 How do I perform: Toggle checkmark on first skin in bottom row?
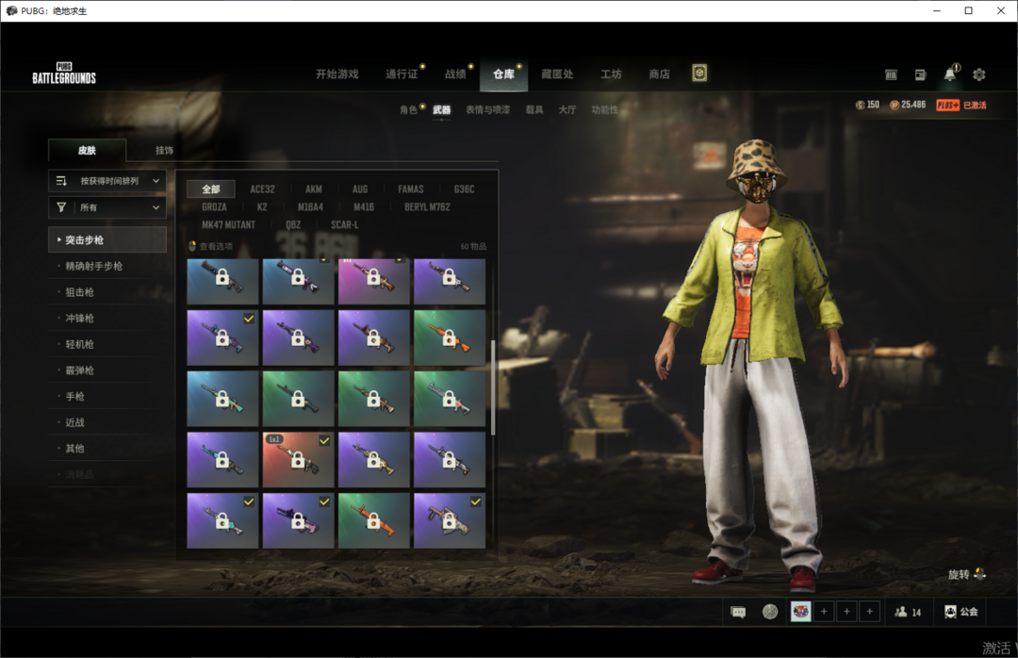(249, 502)
